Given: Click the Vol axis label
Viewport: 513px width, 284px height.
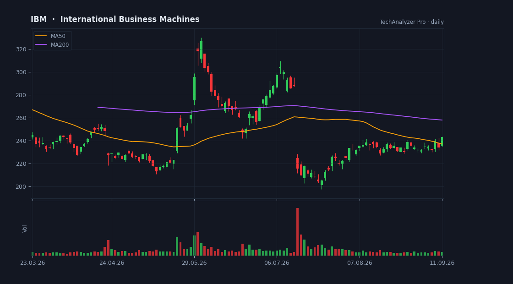Looking at the screenshot, I should 25,229.
